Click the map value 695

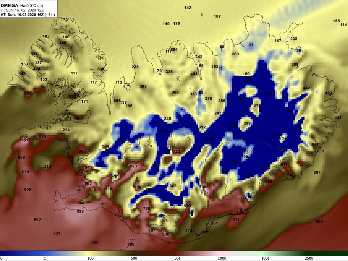(x=42, y=136)
